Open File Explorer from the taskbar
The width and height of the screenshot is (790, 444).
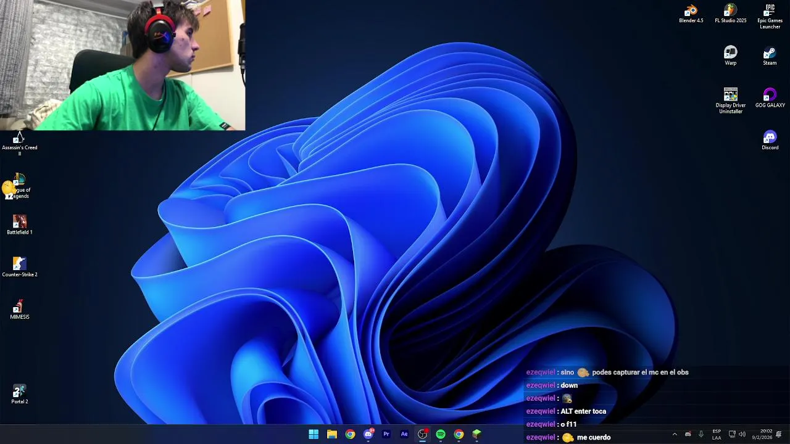point(331,434)
